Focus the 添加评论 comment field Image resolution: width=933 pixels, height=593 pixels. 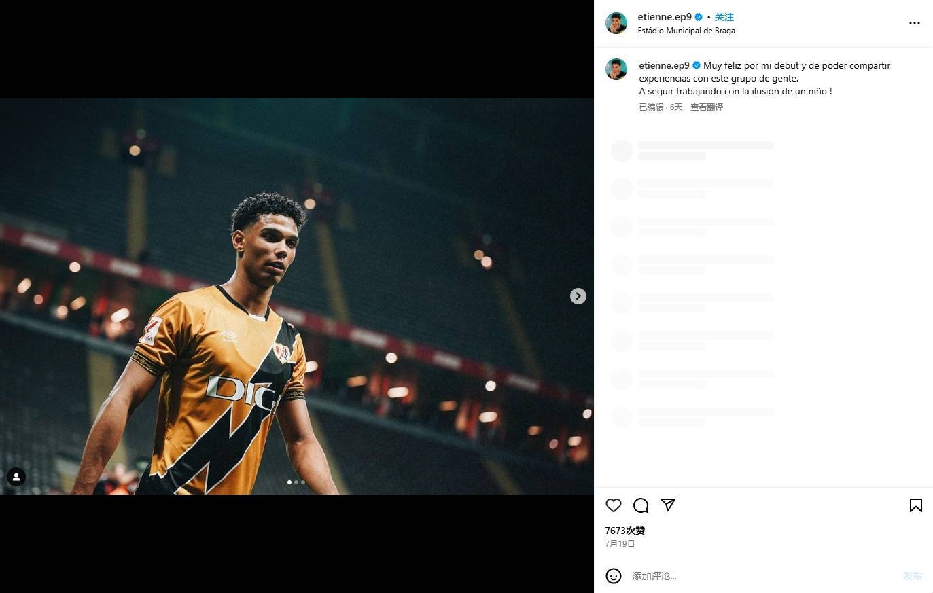761,576
